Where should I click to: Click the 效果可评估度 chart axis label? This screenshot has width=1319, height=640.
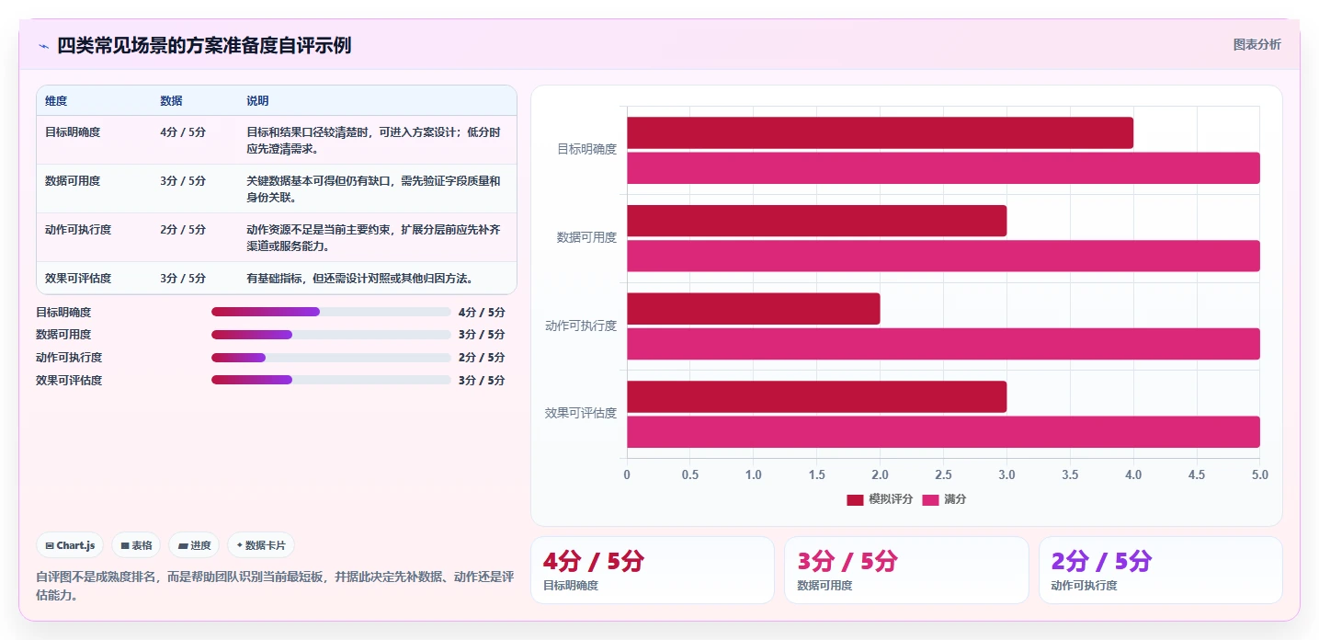pos(581,413)
